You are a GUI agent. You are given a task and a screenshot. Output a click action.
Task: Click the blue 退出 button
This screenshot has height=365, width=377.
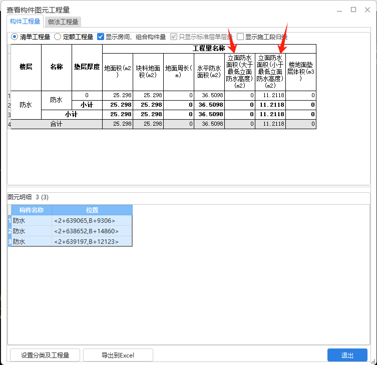tap(347, 355)
